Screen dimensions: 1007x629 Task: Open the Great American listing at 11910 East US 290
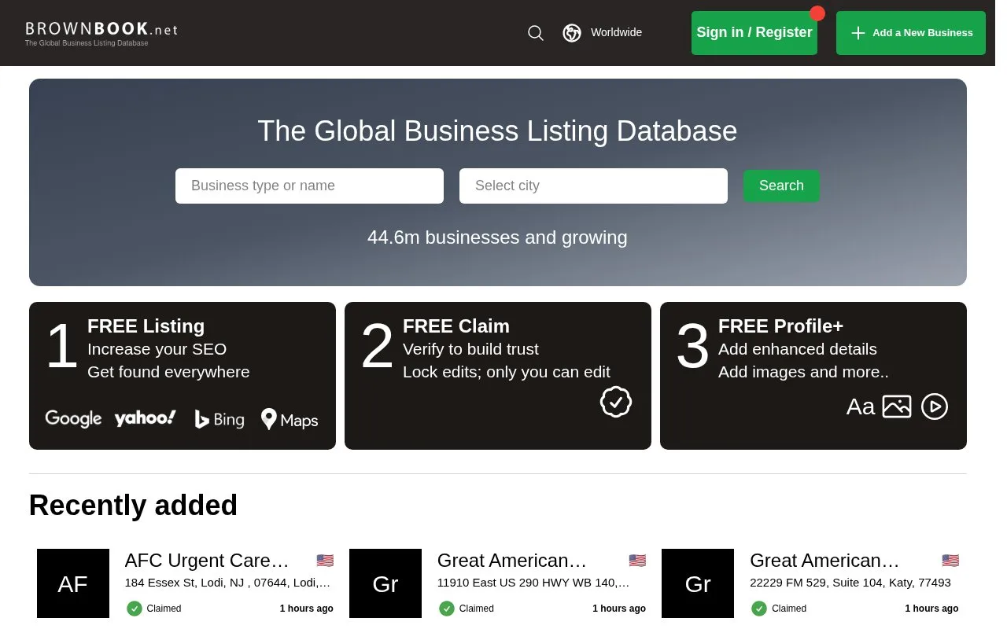pyautogui.click(x=512, y=561)
